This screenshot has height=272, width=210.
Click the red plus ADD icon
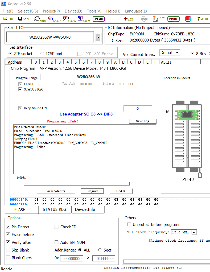click(129, 19)
